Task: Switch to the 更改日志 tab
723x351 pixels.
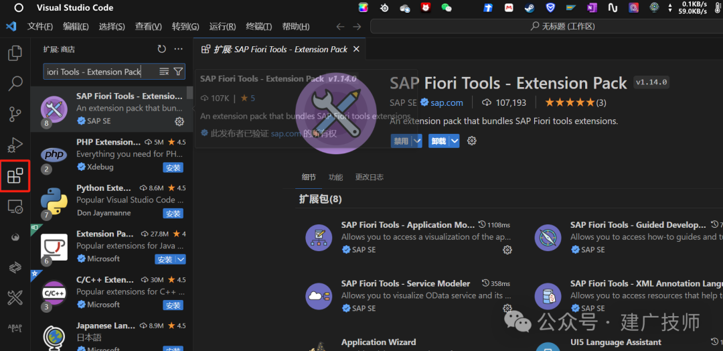Action: click(370, 177)
